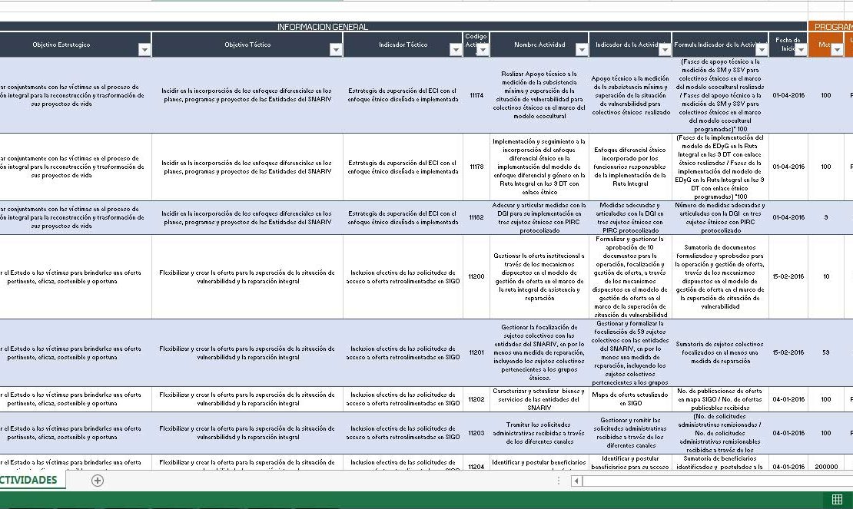
Task: Select the cell beginning 'Adecuar y articular medidas'
Action: coord(539,217)
